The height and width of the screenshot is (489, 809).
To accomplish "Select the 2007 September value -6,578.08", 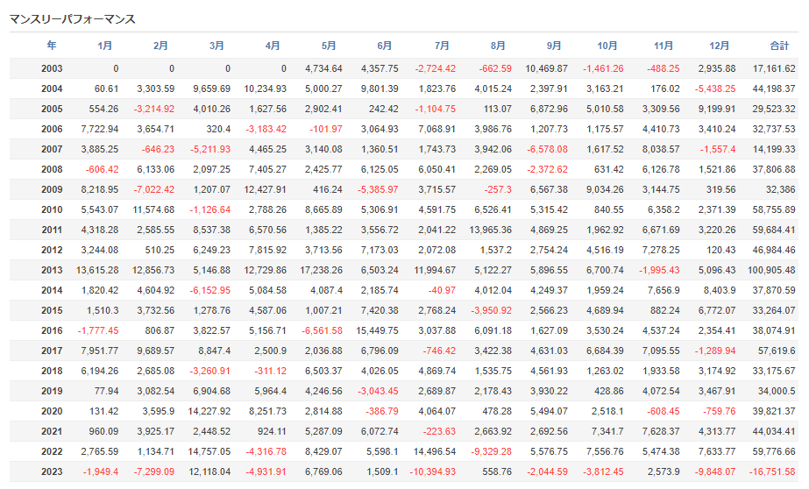I will [548, 150].
